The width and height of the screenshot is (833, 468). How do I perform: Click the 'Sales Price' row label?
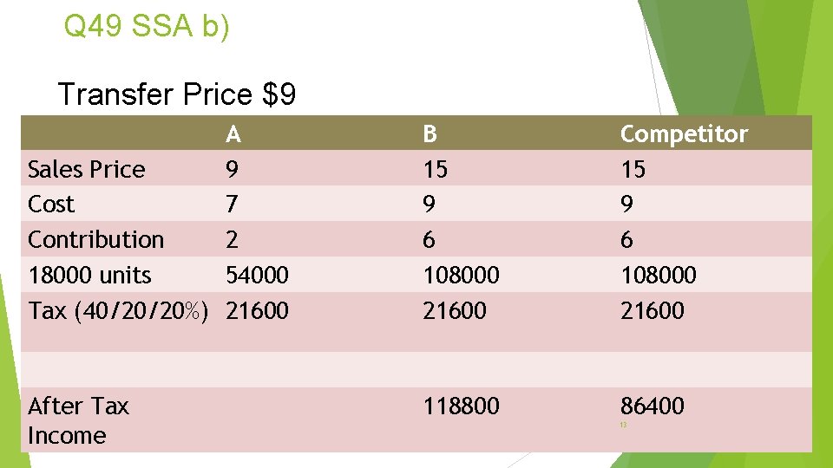[87, 169]
